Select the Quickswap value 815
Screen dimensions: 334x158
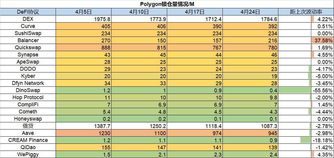coord(139,48)
